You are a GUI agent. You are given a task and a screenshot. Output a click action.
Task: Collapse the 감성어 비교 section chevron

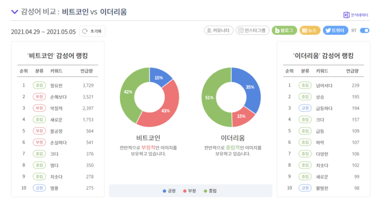click(x=15, y=11)
